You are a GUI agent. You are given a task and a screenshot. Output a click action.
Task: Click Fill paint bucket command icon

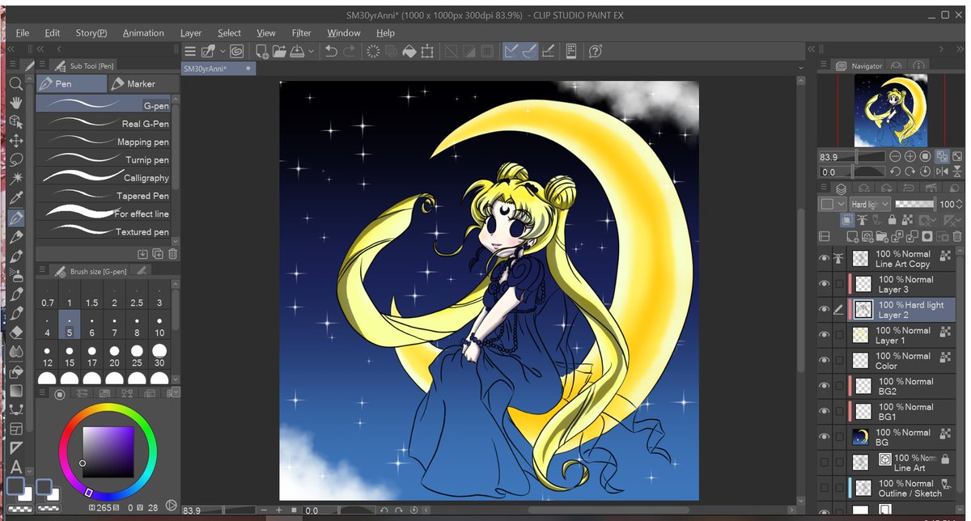(409, 52)
